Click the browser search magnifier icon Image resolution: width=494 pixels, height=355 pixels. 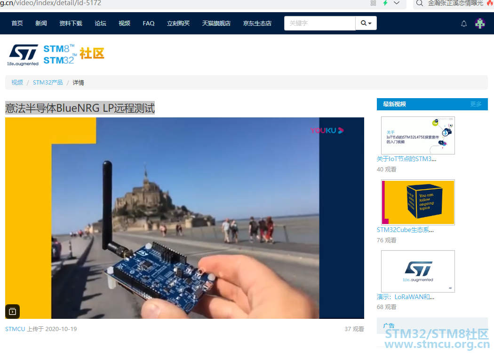pos(419,3)
